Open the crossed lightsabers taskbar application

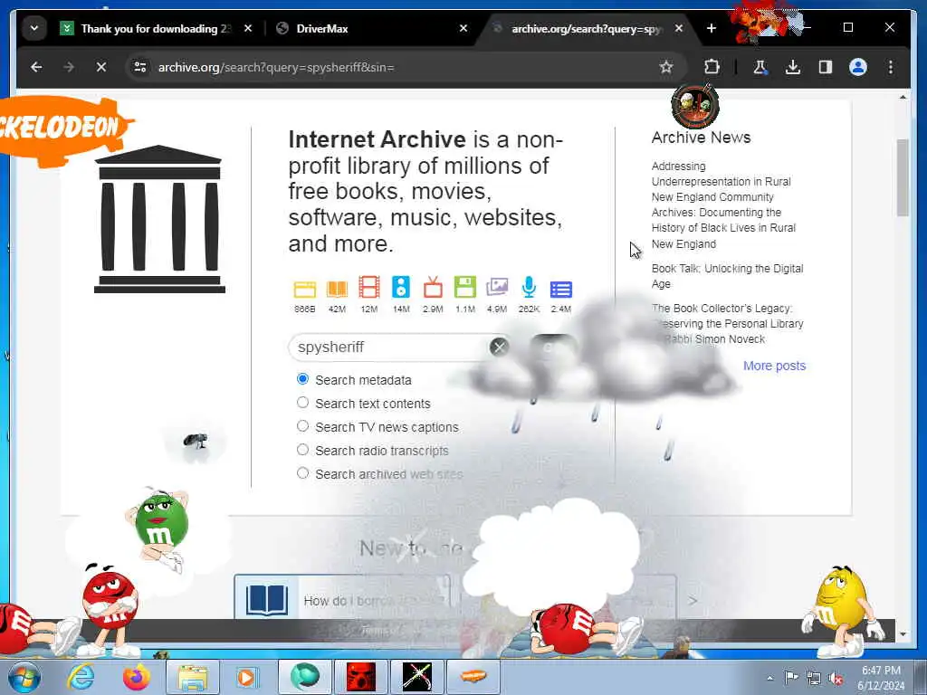(x=416, y=677)
